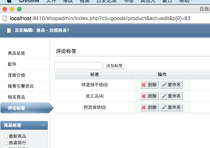Image resolution: width=210 pixels, height=148 pixels.
Task: Open the Chrome menu in menu bar
Action: point(29,1)
